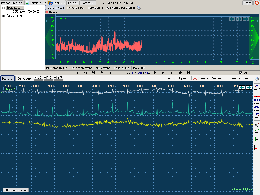Viewport: 260px width, 195px height.
Task: Click the 'Мин. пульс' button
Action: click(x=103, y=68)
